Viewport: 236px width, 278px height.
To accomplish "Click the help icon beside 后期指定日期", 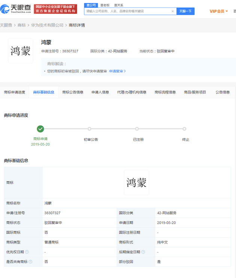I will [x=143, y=252].
